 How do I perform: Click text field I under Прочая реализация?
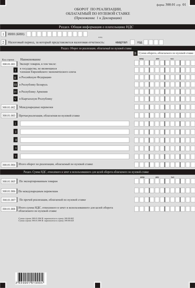point(75,124)
